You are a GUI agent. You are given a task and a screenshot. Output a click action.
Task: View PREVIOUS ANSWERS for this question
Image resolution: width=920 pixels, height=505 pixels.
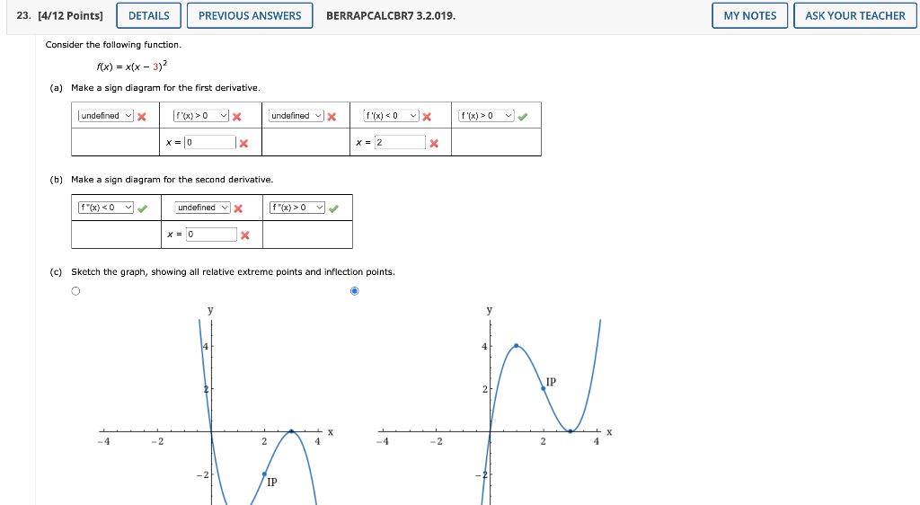coord(250,16)
